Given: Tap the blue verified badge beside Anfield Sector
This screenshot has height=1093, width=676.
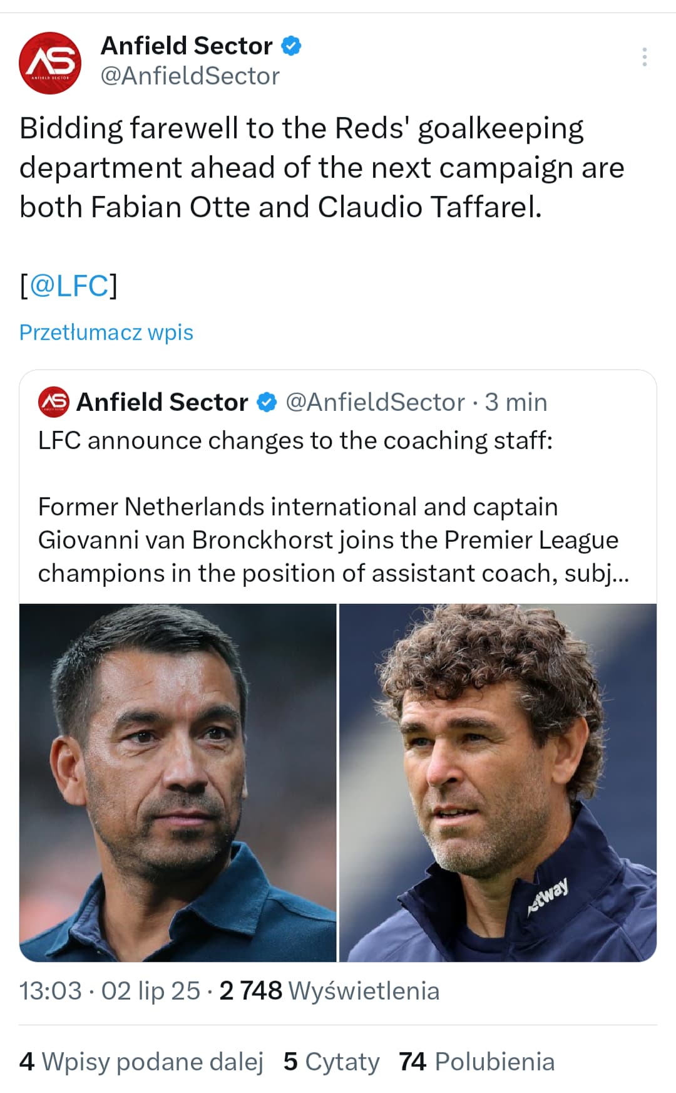Looking at the screenshot, I should [x=291, y=46].
